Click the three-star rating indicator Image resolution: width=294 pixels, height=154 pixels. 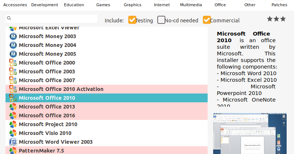pyautogui.click(x=276, y=19)
